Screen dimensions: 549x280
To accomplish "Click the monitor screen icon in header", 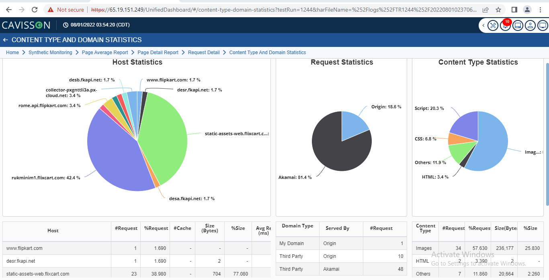I will 543,25.
